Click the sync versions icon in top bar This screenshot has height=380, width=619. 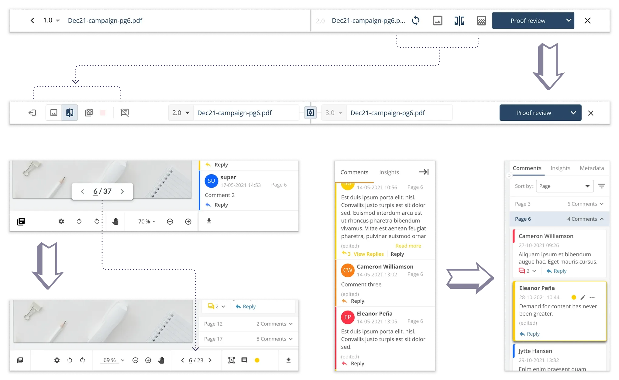coord(415,21)
